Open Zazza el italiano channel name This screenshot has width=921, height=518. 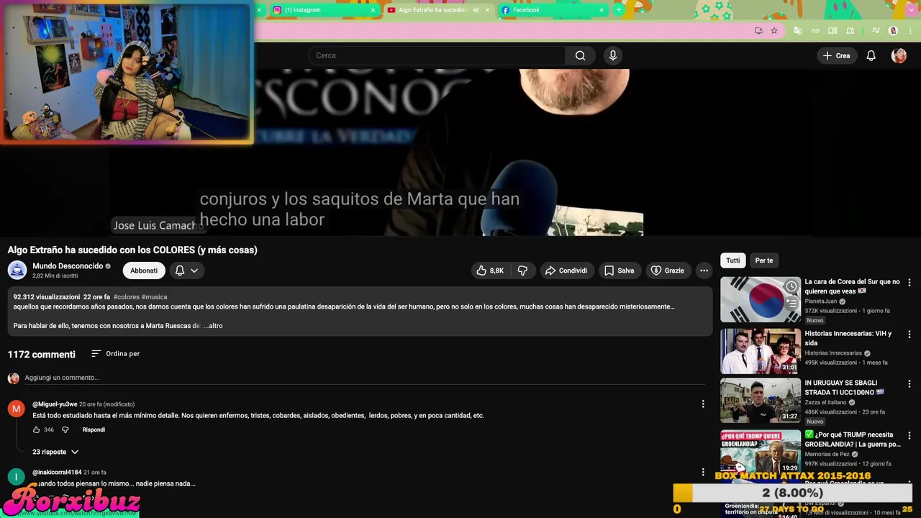826,403
